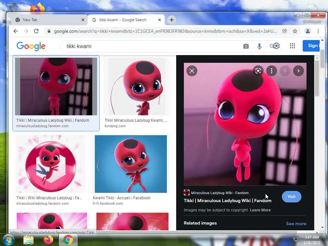This screenshot has height=246, width=328.
Task: Close the New Tab tab
Action: 83,20
